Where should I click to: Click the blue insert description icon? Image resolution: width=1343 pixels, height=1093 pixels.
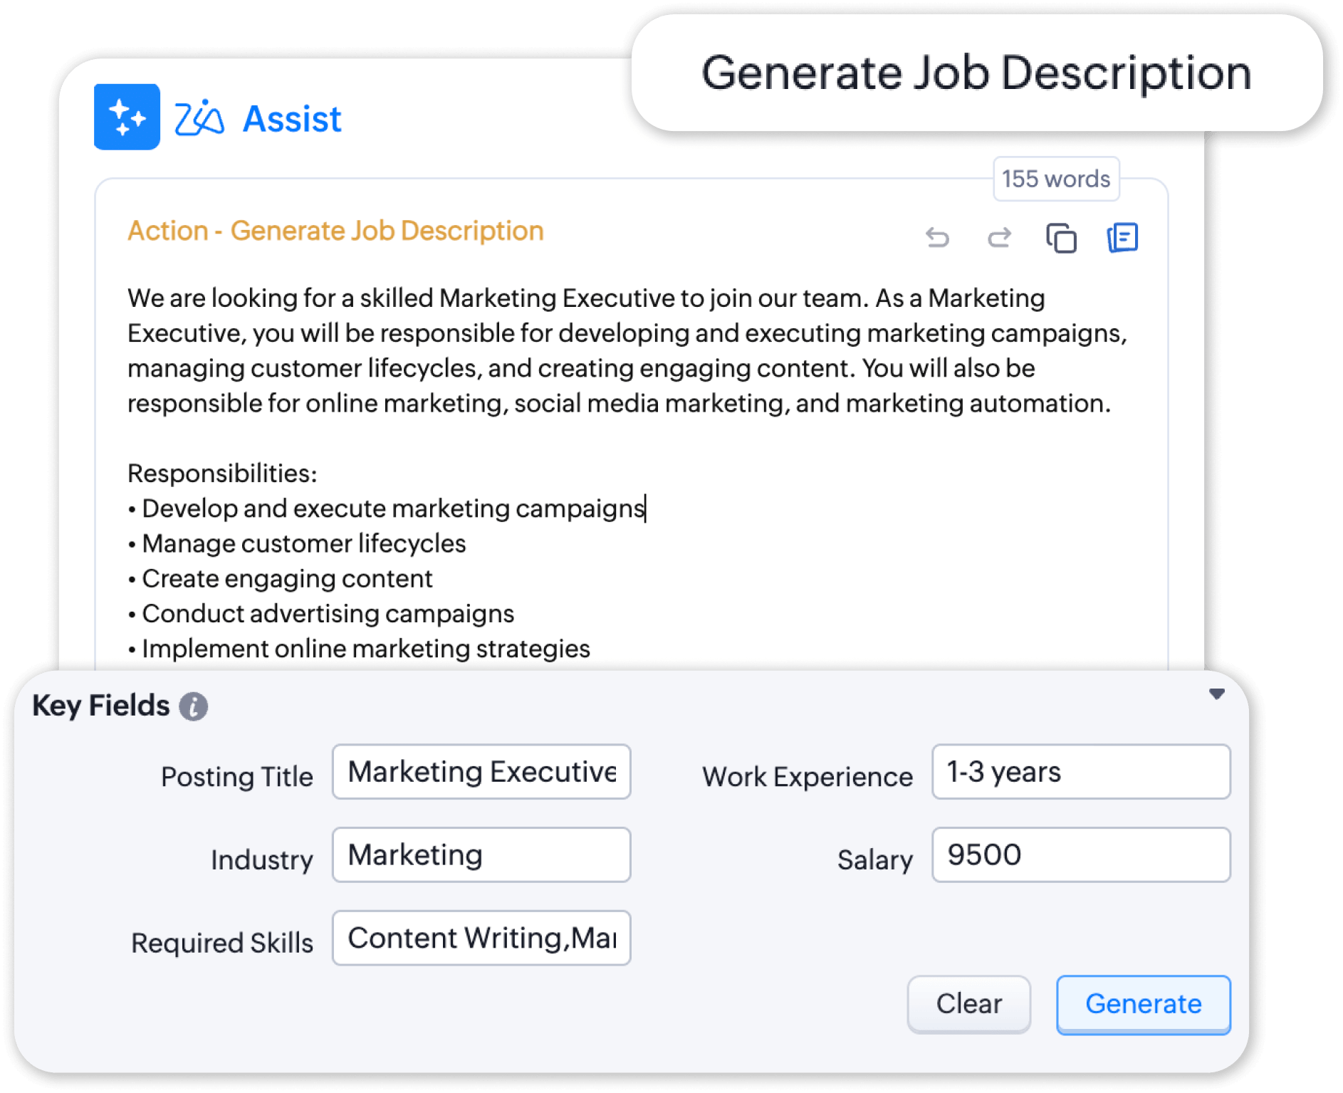[1122, 237]
